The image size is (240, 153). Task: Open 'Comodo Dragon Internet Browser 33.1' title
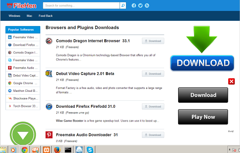click(x=93, y=41)
